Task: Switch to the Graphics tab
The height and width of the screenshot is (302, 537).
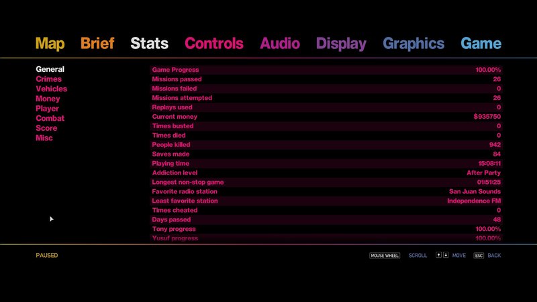Action: coord(413,44)
